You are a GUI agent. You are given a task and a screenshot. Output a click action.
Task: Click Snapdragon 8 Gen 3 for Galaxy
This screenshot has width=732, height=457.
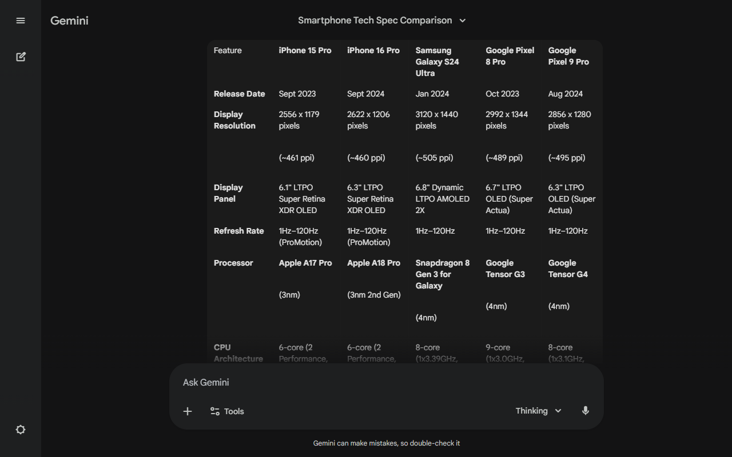click(443, 274)
